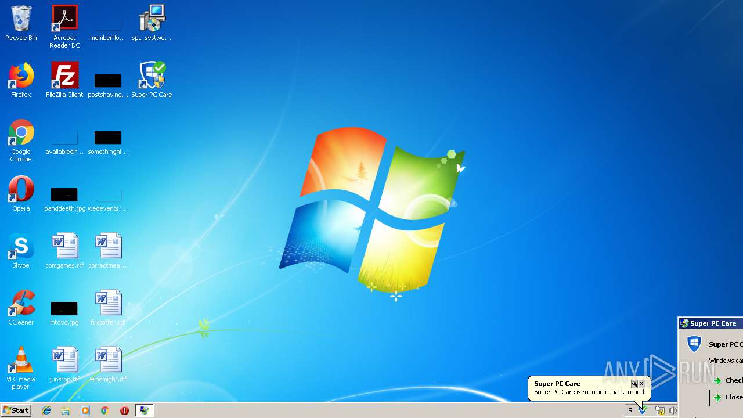Open VLC media player shortcut
The width and height of the screenshot is (743, 418).
(21, 368)
